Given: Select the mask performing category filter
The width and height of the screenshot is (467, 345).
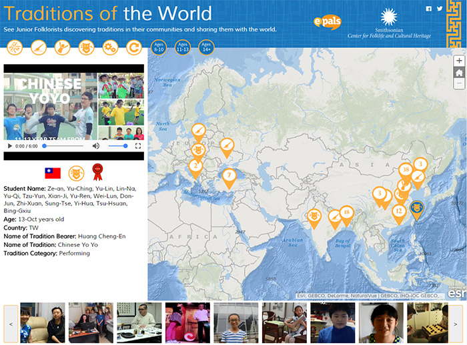Looking at the screenshot, I should (x=86, y=47).
